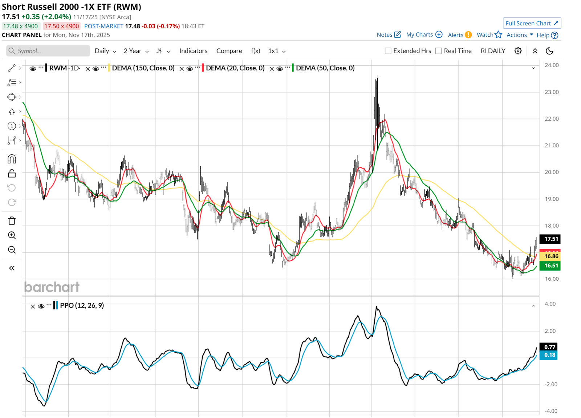Click the unlock drawings padlock icon
The width and height of the screenshot is (581, 418).
click(12, 174)
